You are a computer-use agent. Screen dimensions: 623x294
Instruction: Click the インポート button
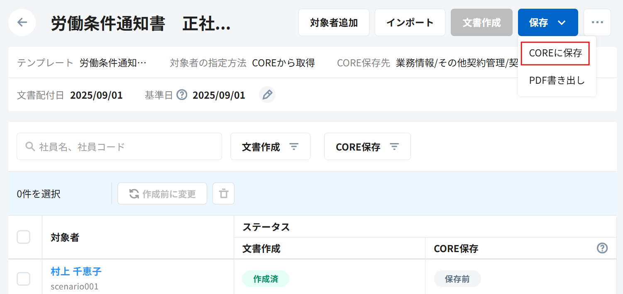[410, 22]
